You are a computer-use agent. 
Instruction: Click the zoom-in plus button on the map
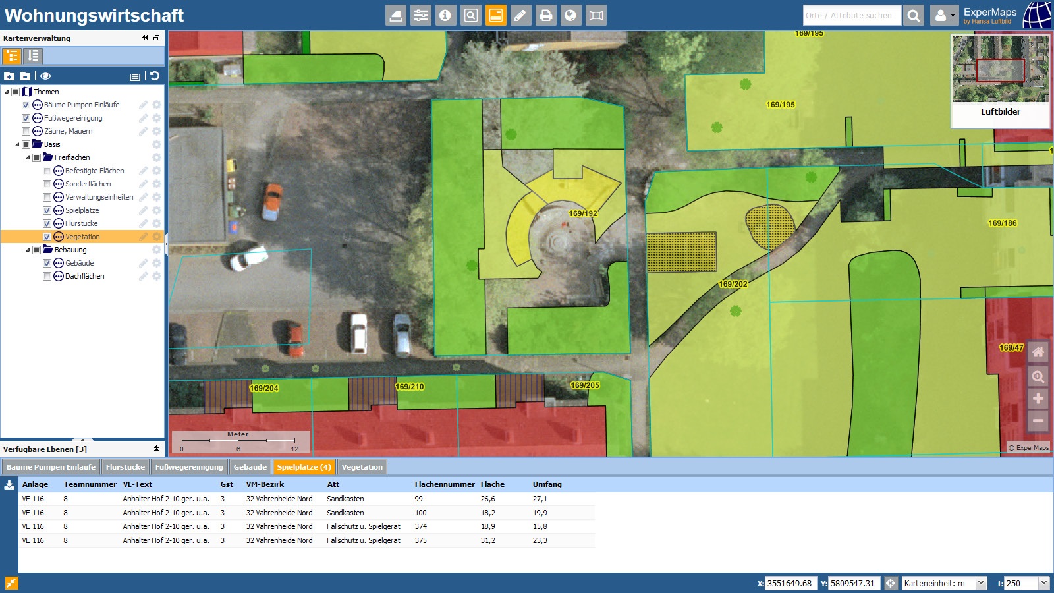(1038, 398)
